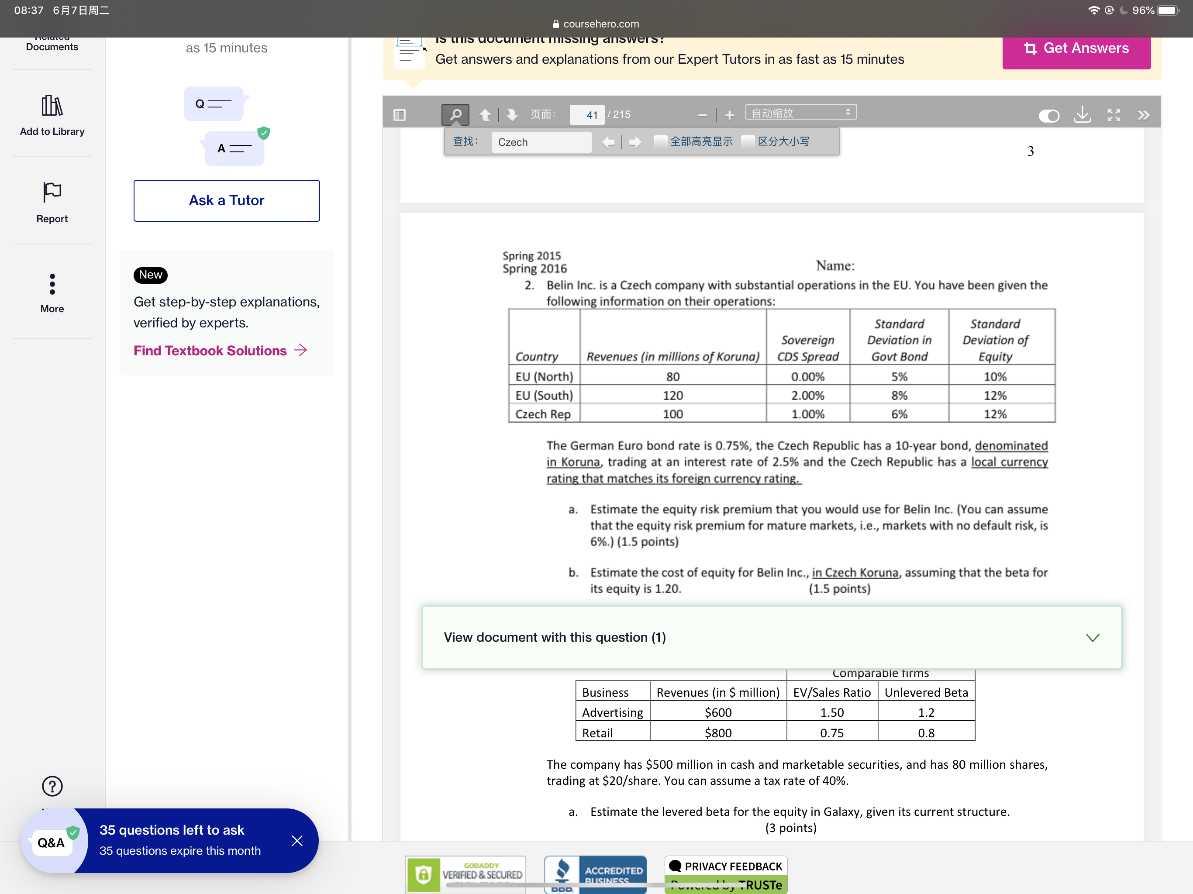Screen dimensions: 1193x894
Task: Select the search (magnifier) tool in PDF toolbar
Action: click(456, 114)
